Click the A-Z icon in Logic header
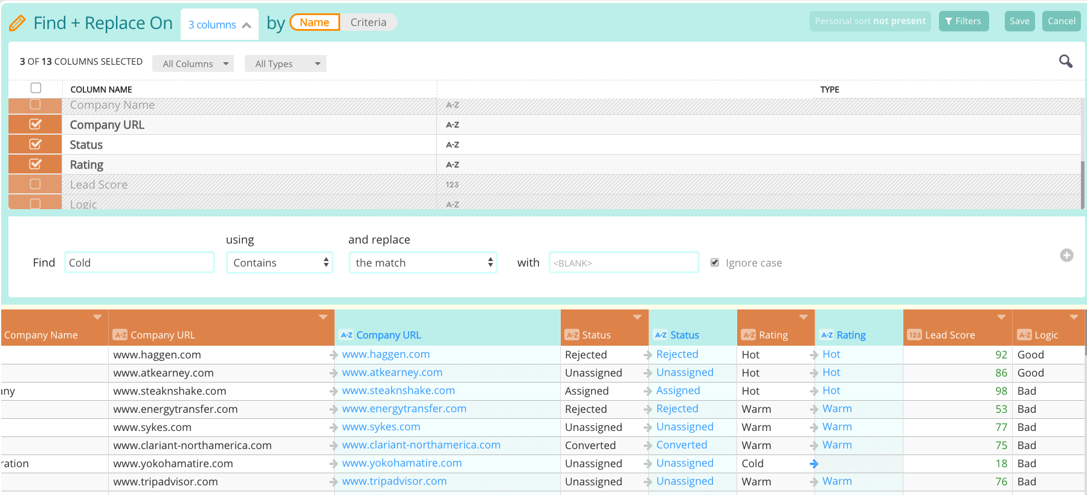This screenshot has width=1087, height=495. [1025, 335]
